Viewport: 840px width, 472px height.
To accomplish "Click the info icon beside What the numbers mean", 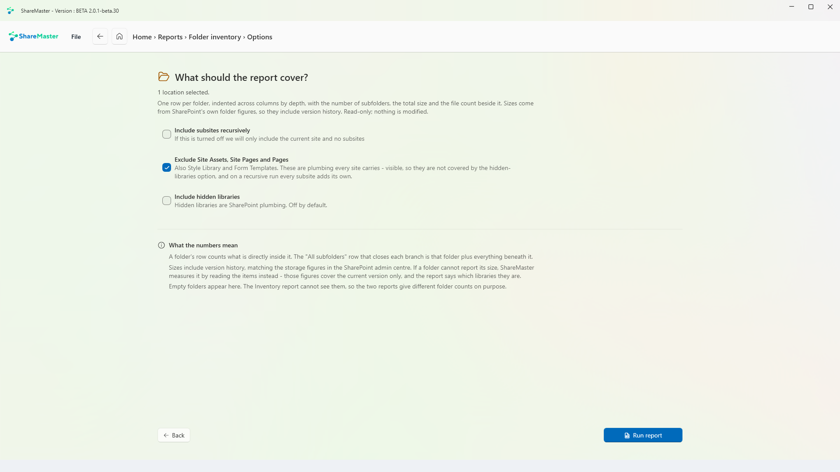I will 161,245.
